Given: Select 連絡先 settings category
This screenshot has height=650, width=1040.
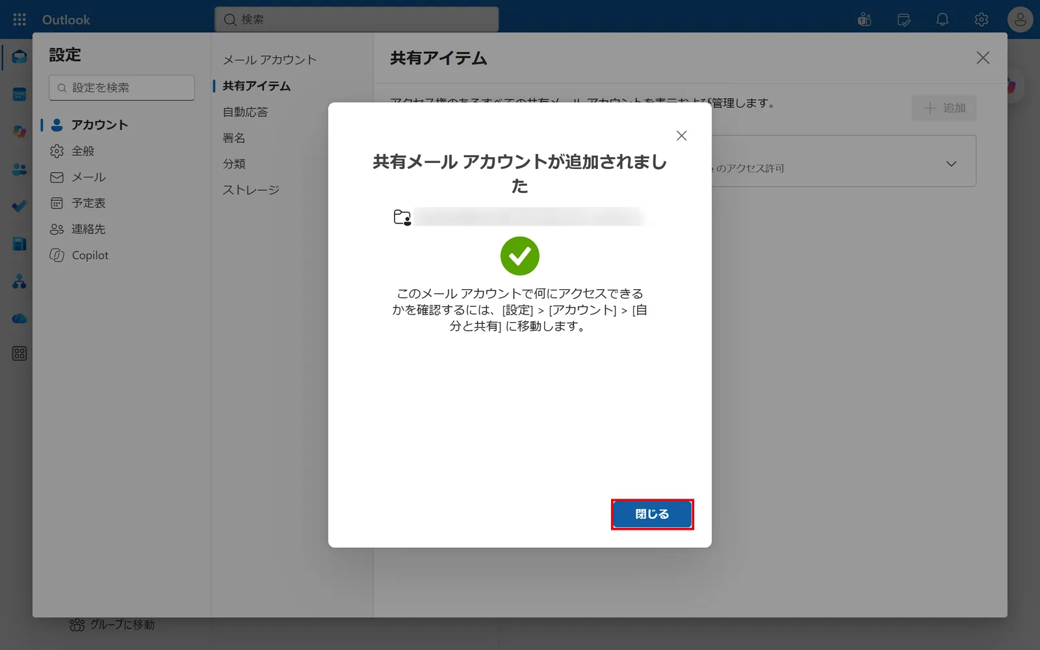Looking at the screenshot, I should click(x=77, y=229).
